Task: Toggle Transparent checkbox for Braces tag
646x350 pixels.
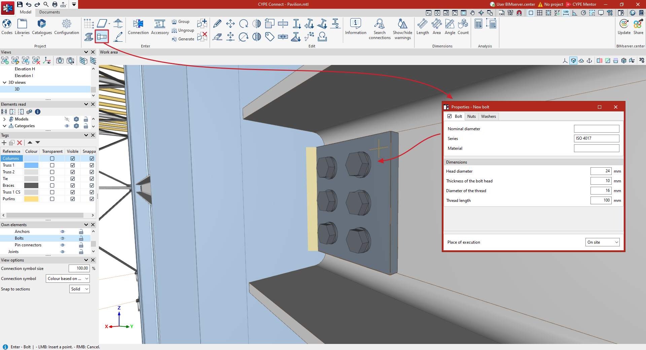Action: 52,185
